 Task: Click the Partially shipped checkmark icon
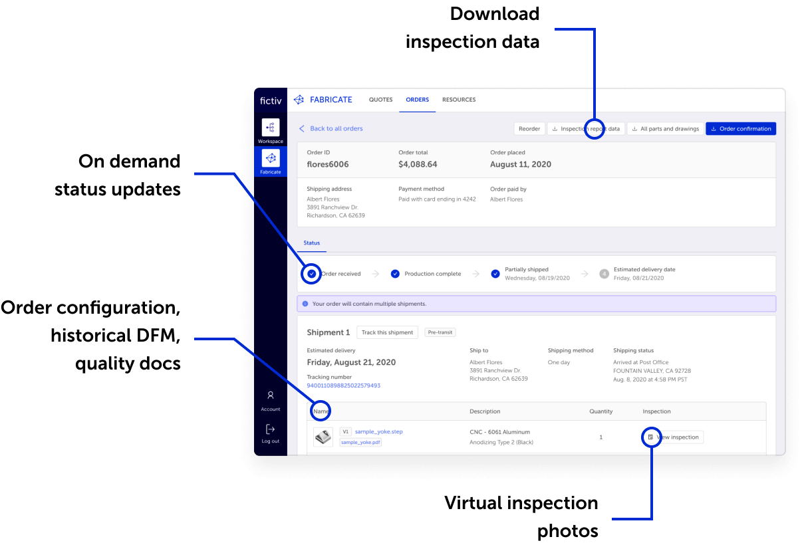(x=495, y=273)
